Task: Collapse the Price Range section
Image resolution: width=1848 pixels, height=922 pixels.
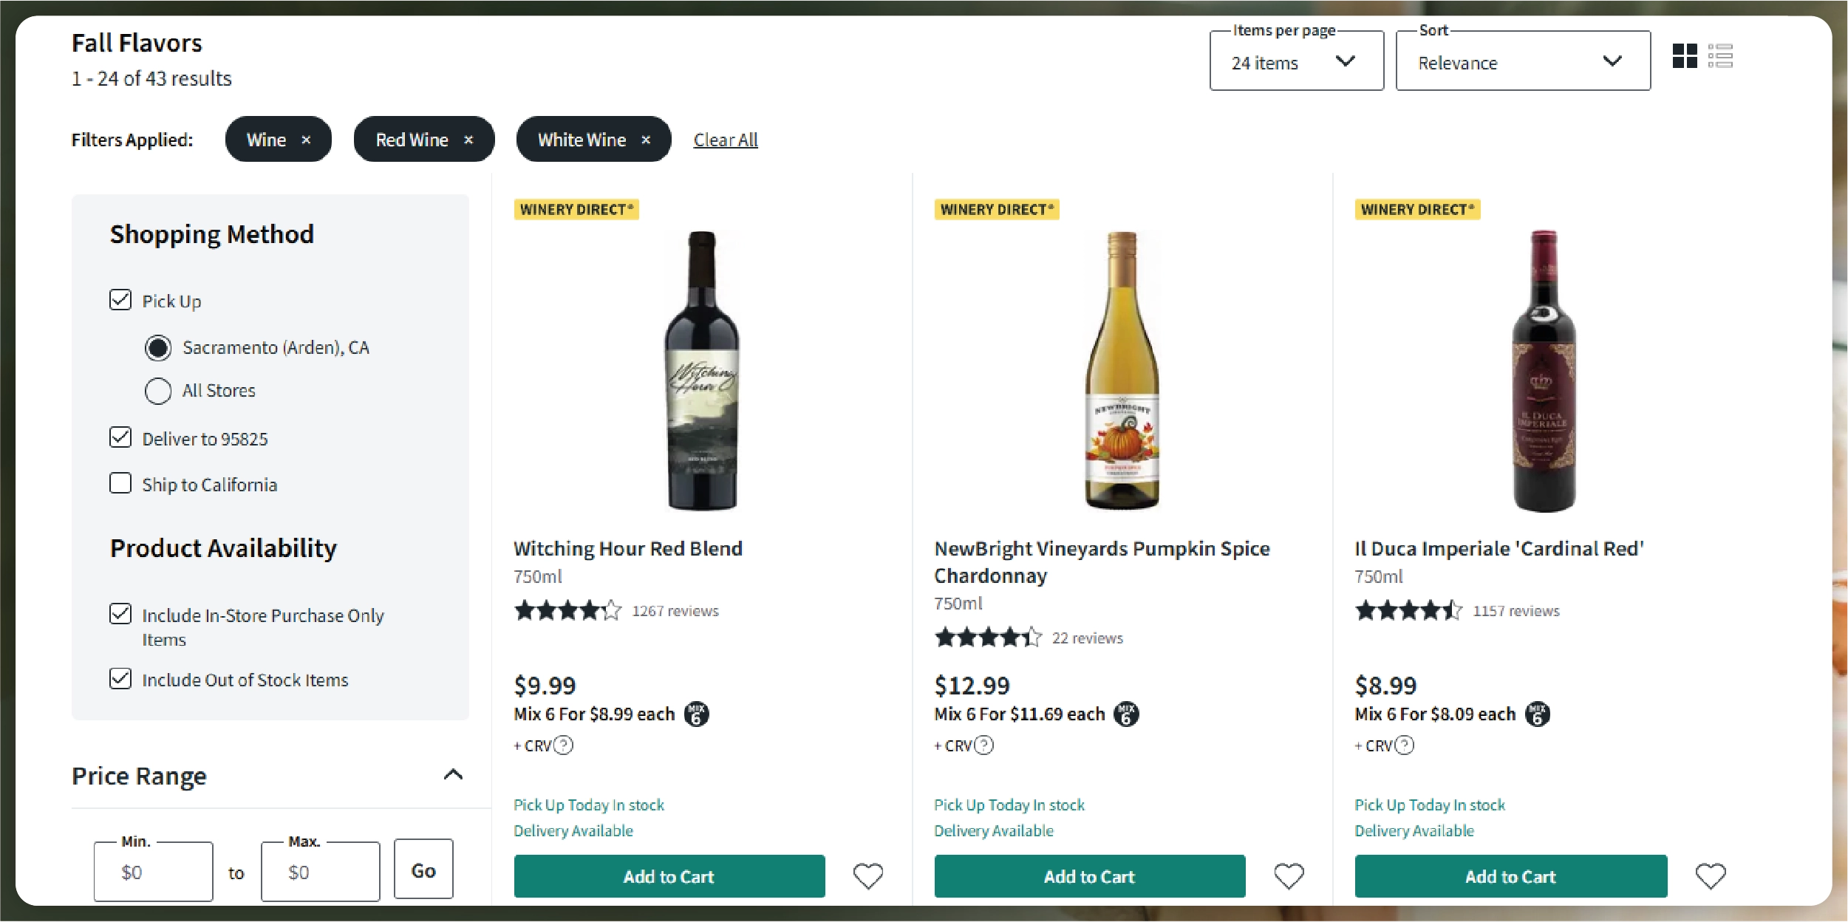Action: [453, 775]
